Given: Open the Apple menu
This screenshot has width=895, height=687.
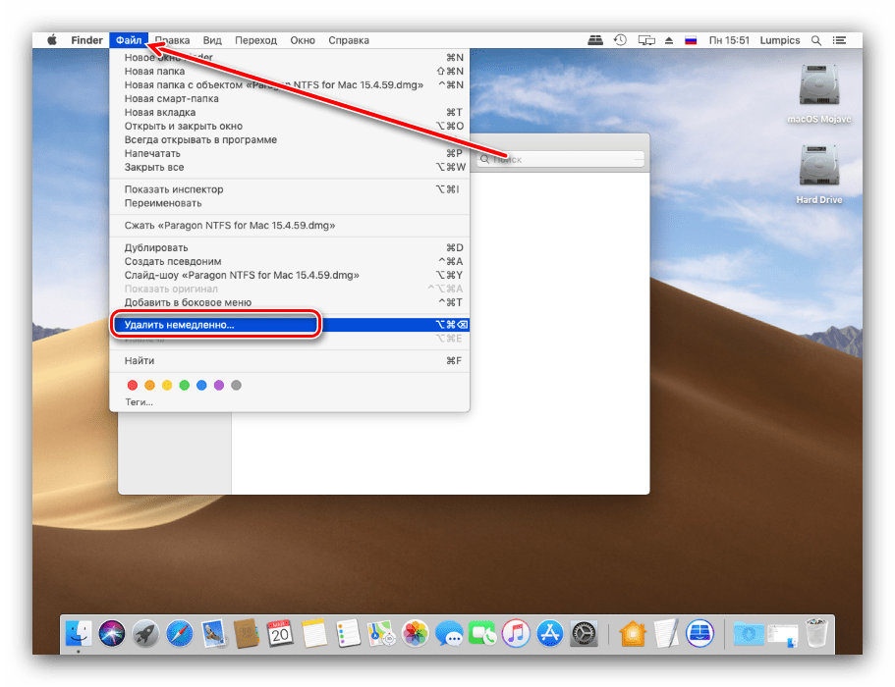Looking at the screenshot, I should (x=51, y=40).
